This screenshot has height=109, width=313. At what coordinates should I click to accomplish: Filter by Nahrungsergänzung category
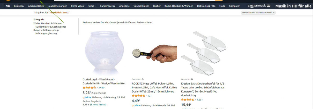pyautogui.click(x=46, y=33)
